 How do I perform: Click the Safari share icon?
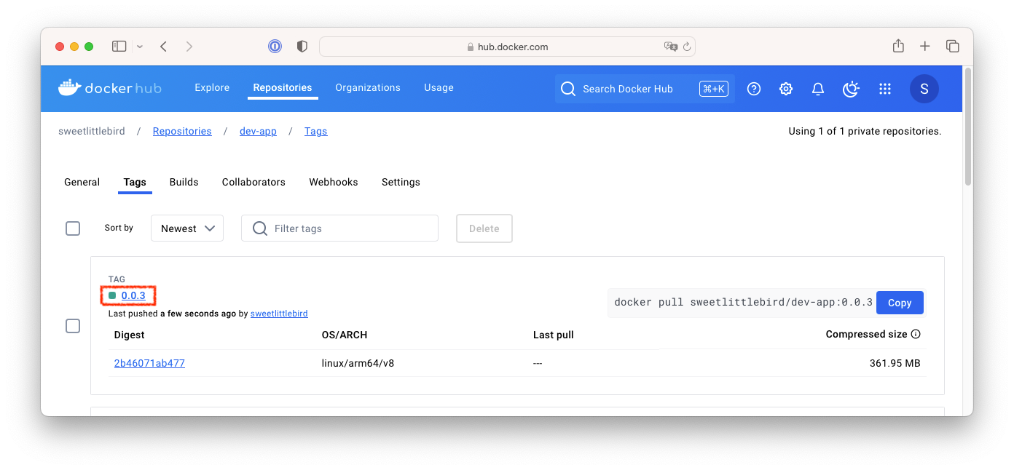(x=898, y=46)
